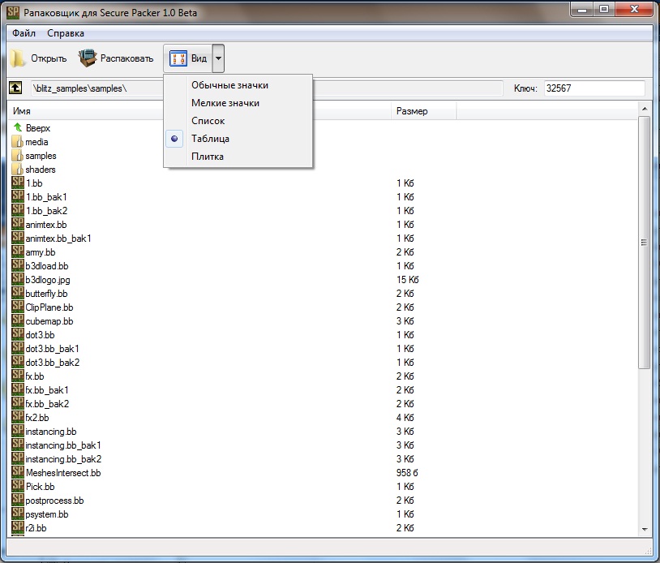
Task: Open the Файл menu
Action: [24, 32]
